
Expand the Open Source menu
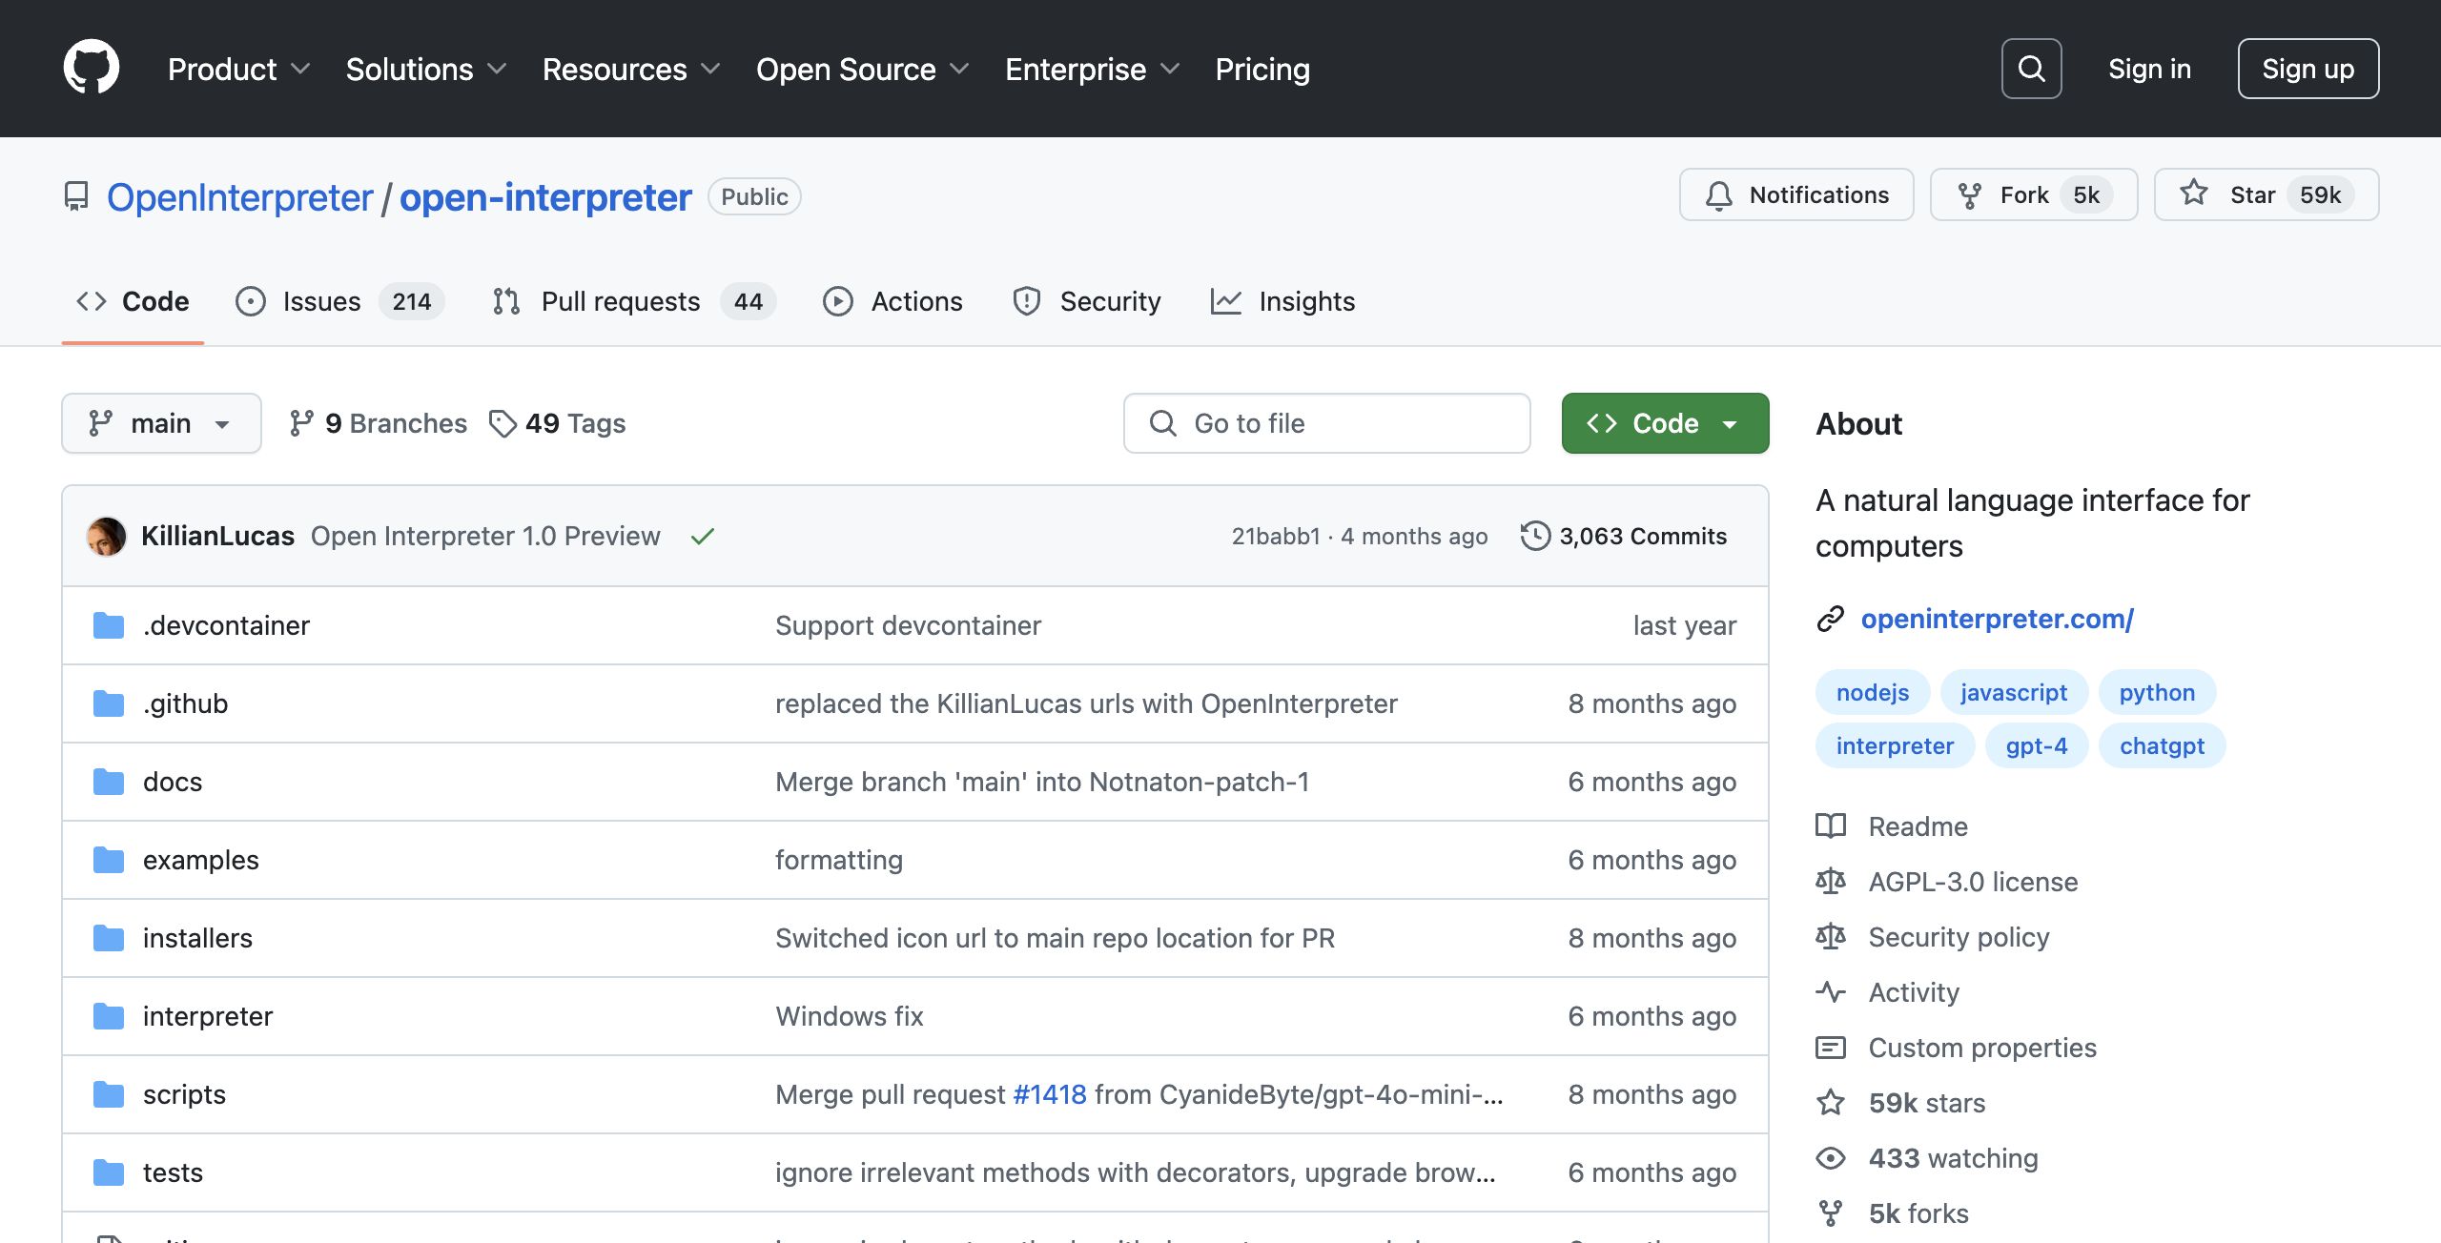tap(862, 69)
